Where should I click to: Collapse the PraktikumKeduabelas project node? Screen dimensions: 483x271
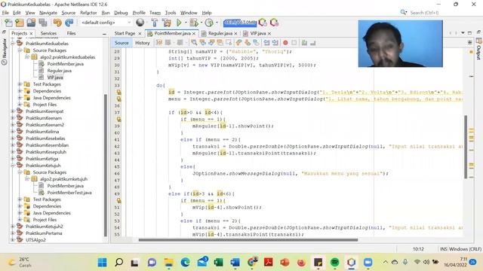tap(13, 44)
